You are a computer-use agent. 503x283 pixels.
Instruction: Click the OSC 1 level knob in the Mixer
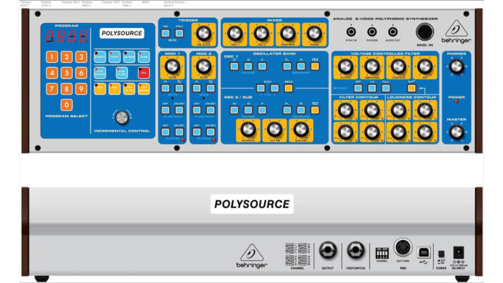235,33
